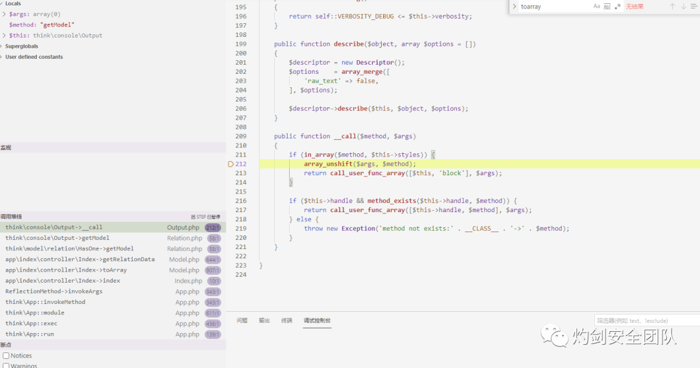
Task: Expand the $this variable
Action: (x=4, y=35)
